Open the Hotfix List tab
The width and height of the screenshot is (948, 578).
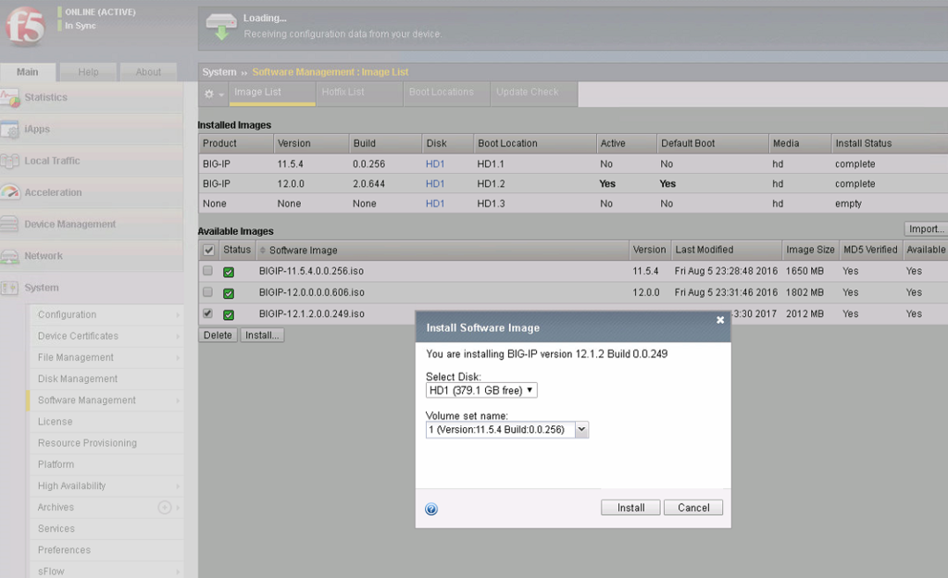(x=359, y=93)
